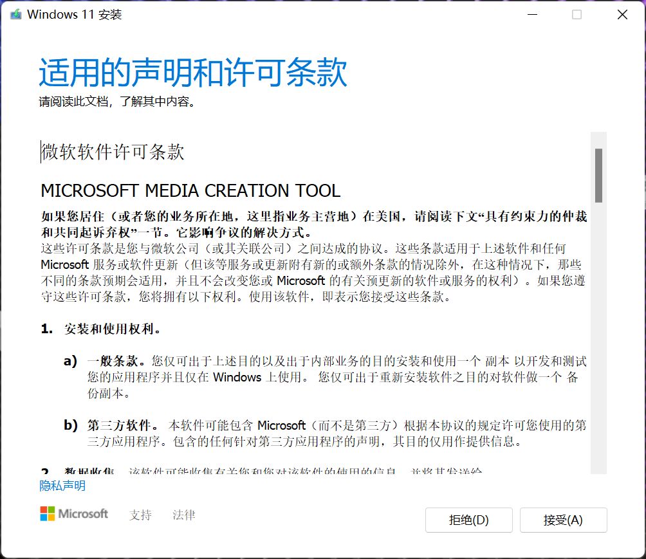646x559 pixels.
Task: Click the Microsoft logo in the footer
Action: pos(73,514)
